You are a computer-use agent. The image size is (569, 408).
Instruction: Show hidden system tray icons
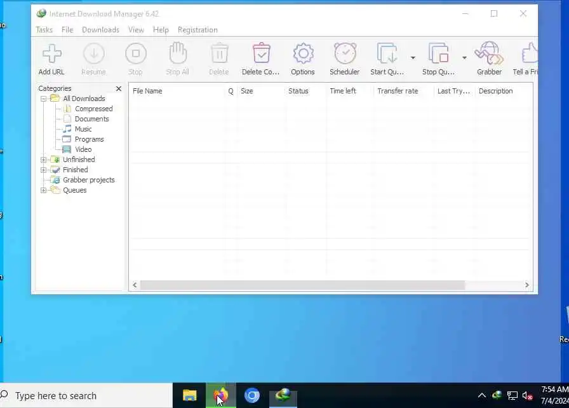482,395
